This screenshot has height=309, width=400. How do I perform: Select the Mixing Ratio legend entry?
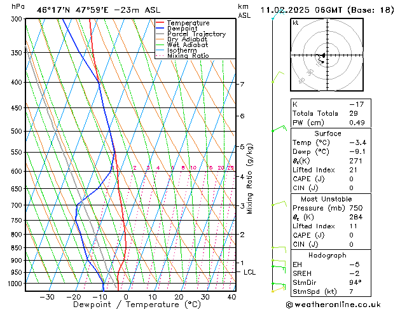click(188, 56)
